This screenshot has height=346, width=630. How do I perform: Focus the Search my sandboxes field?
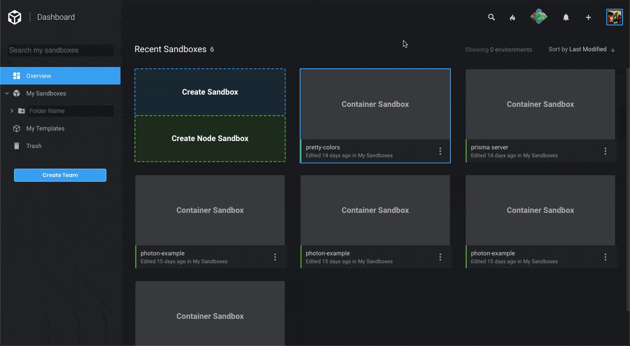(x=60, y=50)
